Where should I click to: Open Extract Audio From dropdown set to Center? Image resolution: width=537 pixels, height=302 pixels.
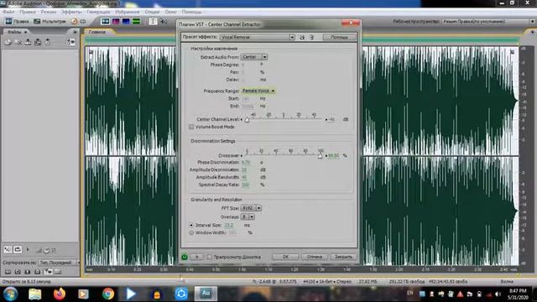pos(254,57)
